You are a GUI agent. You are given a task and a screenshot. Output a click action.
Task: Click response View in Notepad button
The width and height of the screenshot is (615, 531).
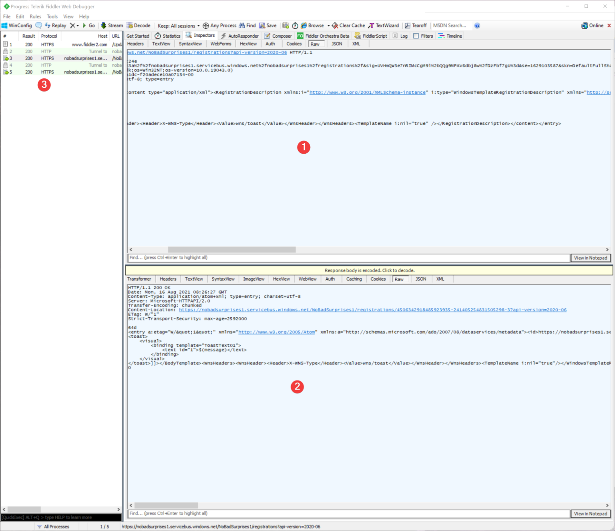(x=591, y=513)
